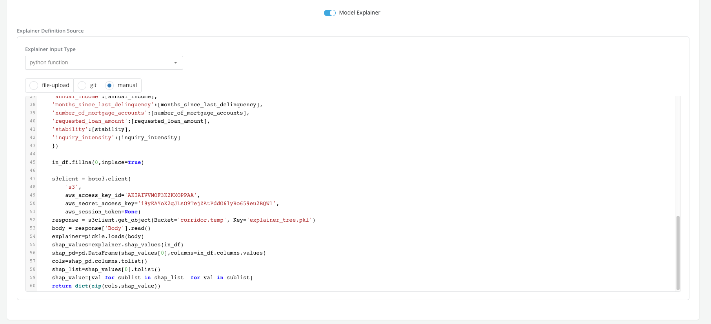
Task: Click the return keyword on the last line
Action: click(x=62, y=286)
